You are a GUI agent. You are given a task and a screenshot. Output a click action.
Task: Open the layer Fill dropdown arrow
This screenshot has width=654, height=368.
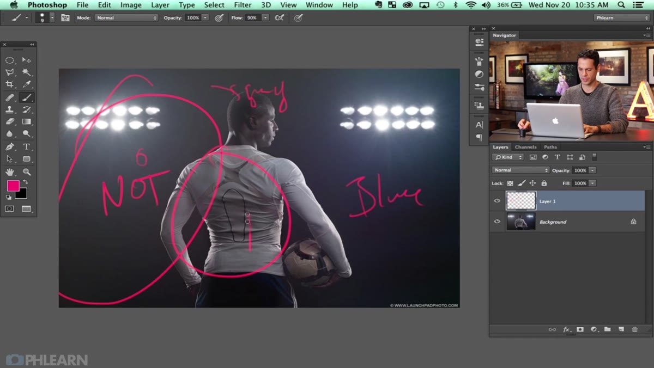coord(592,183)
